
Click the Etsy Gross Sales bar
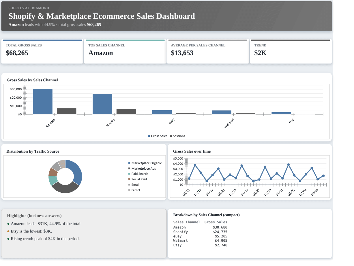[281, 113]
